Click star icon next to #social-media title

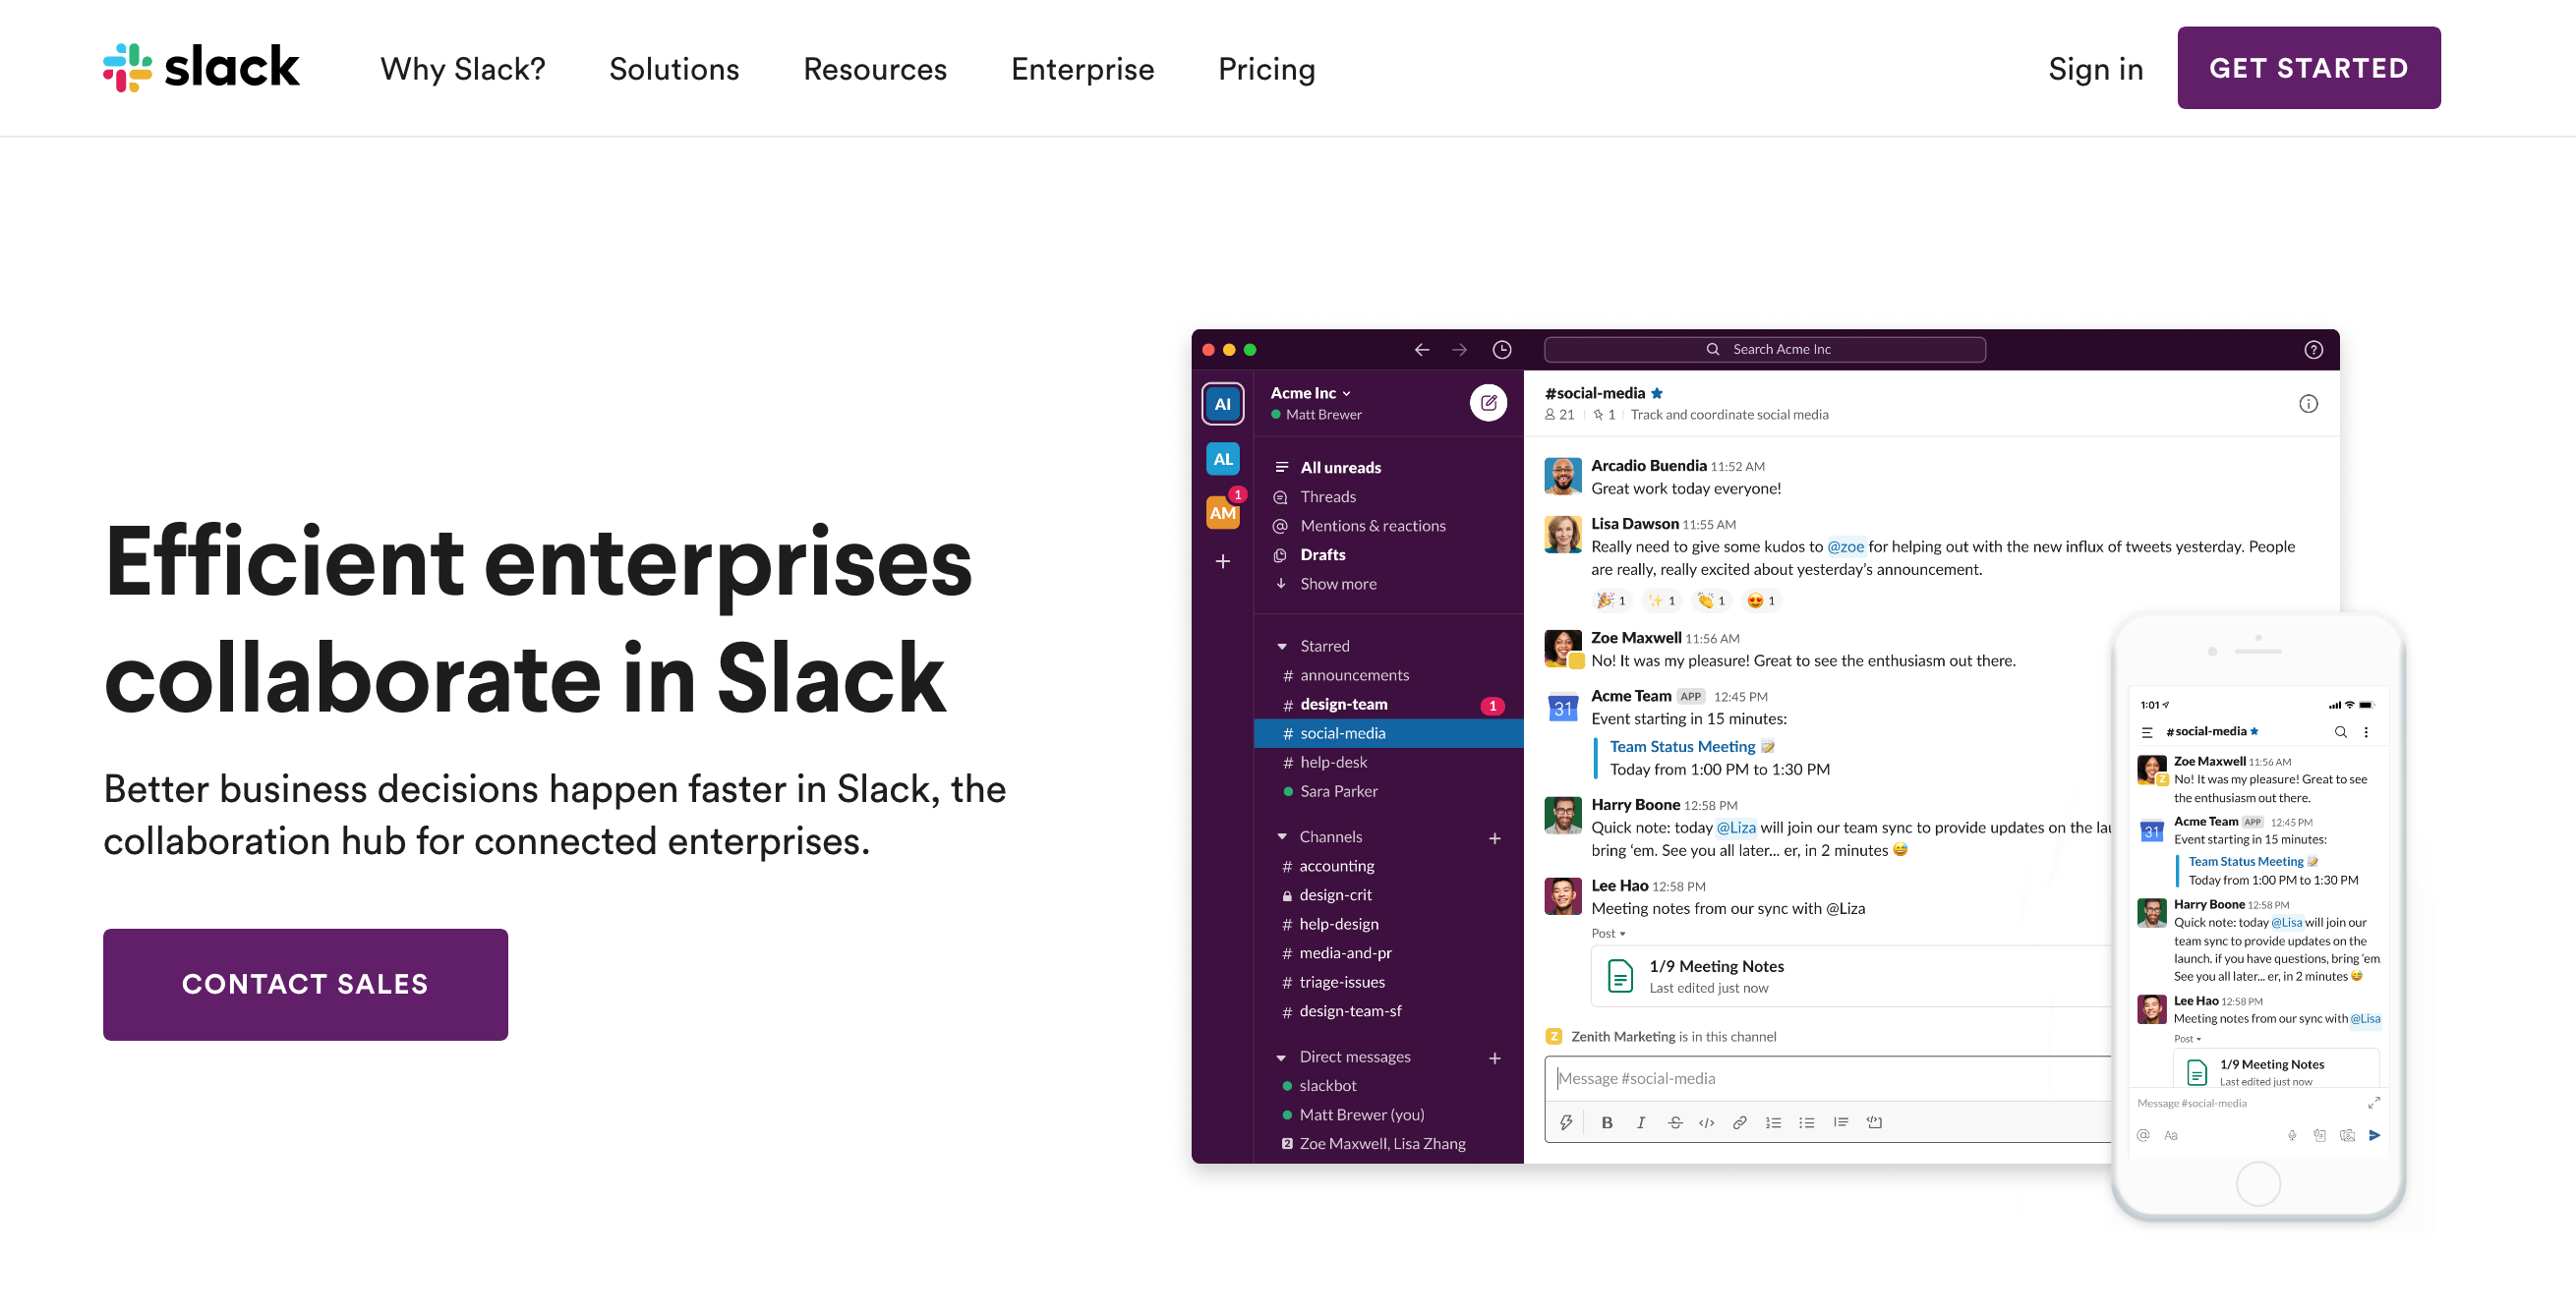click(1657, 393)
